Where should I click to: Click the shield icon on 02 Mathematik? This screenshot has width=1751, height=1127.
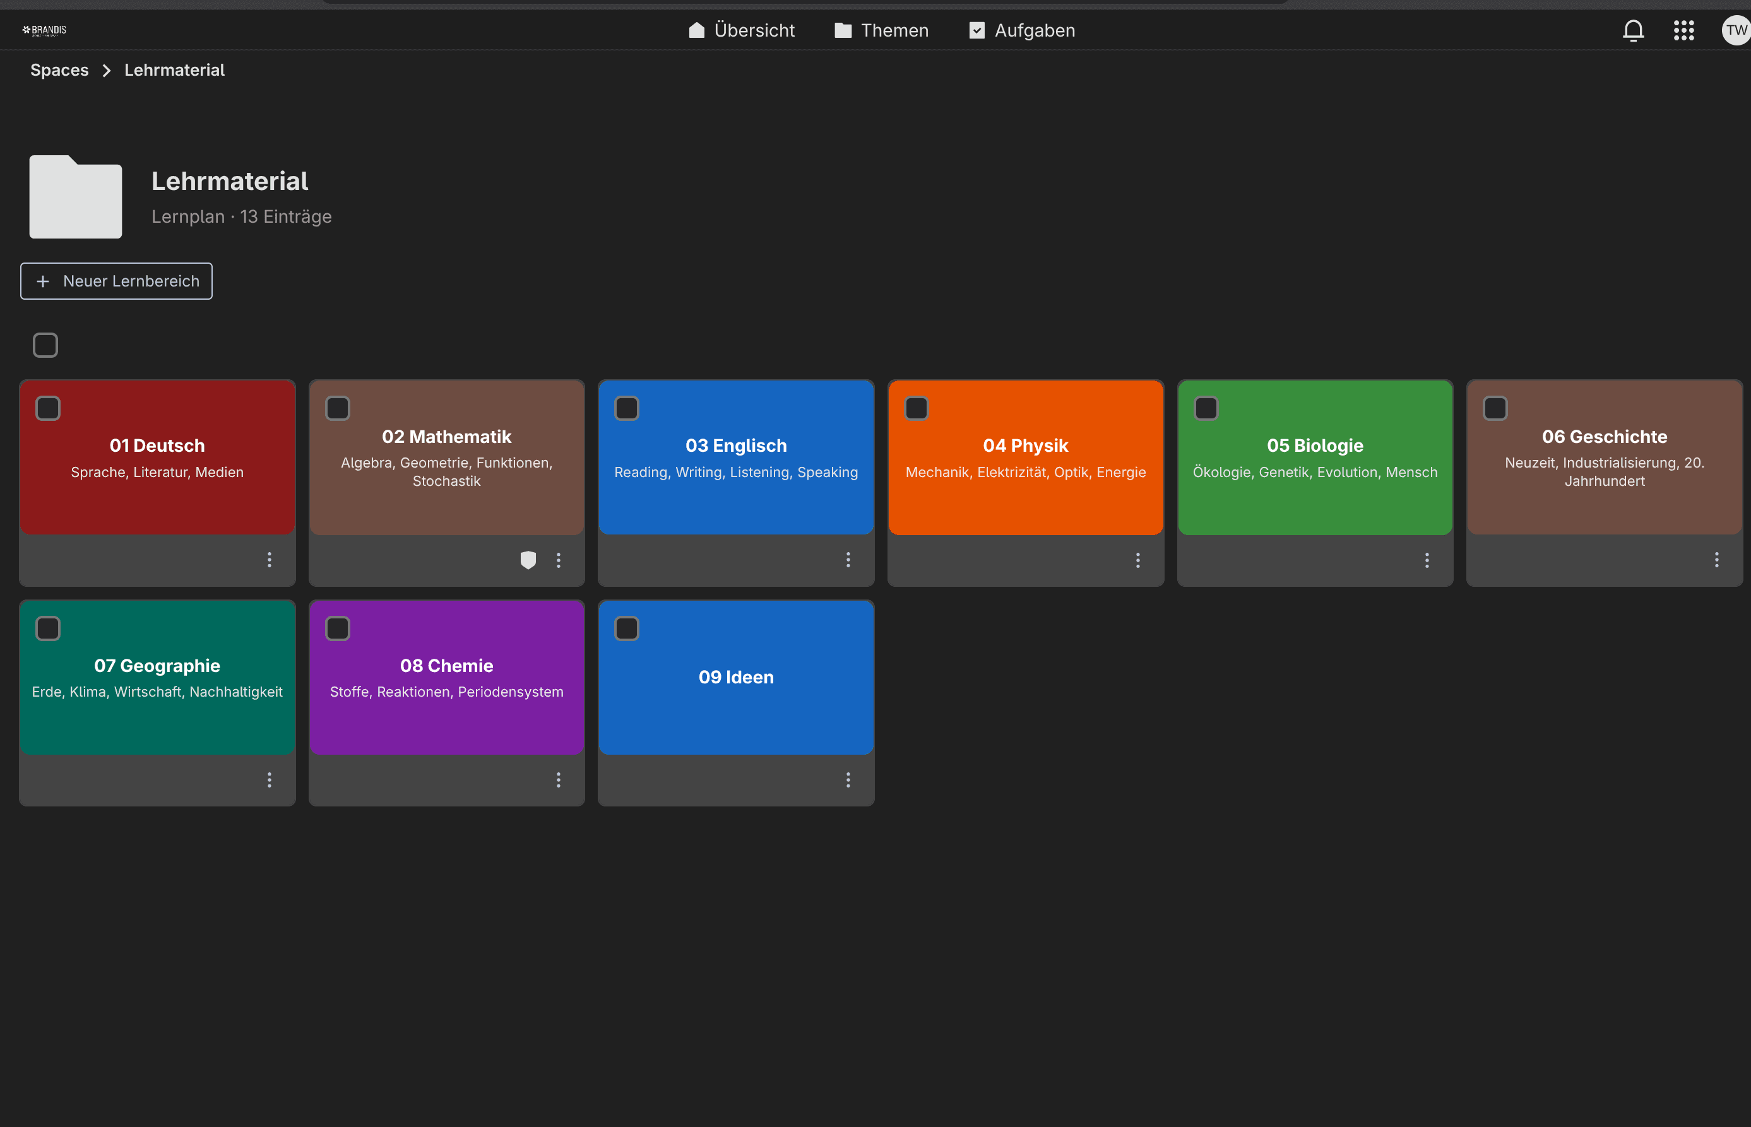coord(528,560)
